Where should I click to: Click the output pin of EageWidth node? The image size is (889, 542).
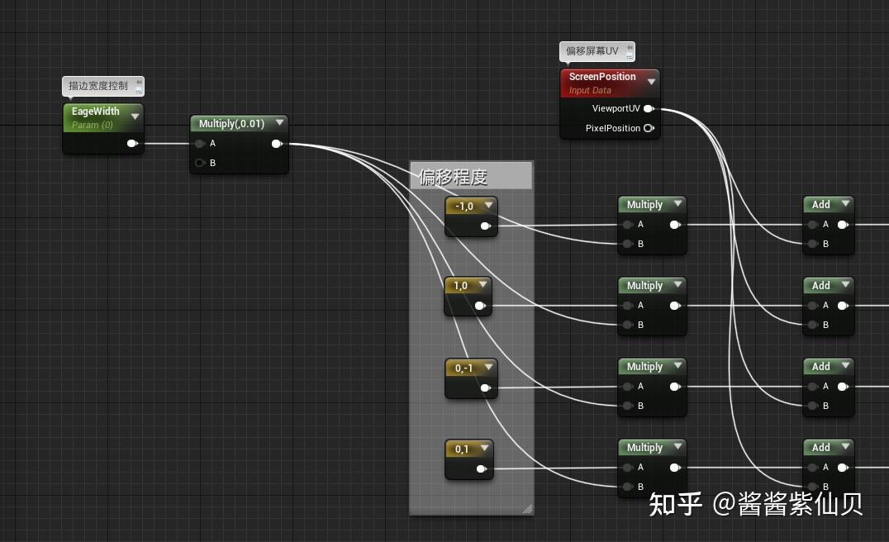click(x=131, y=143)
